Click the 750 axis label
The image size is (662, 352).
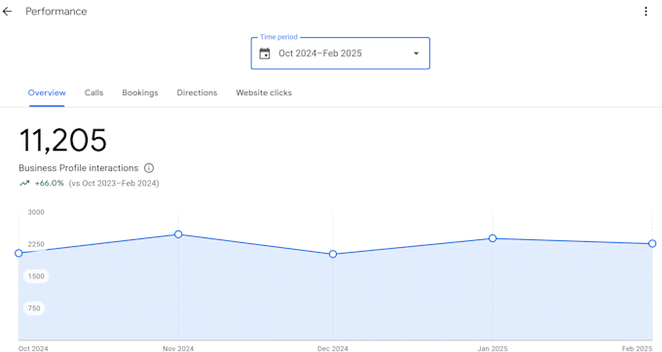point(34,308)
